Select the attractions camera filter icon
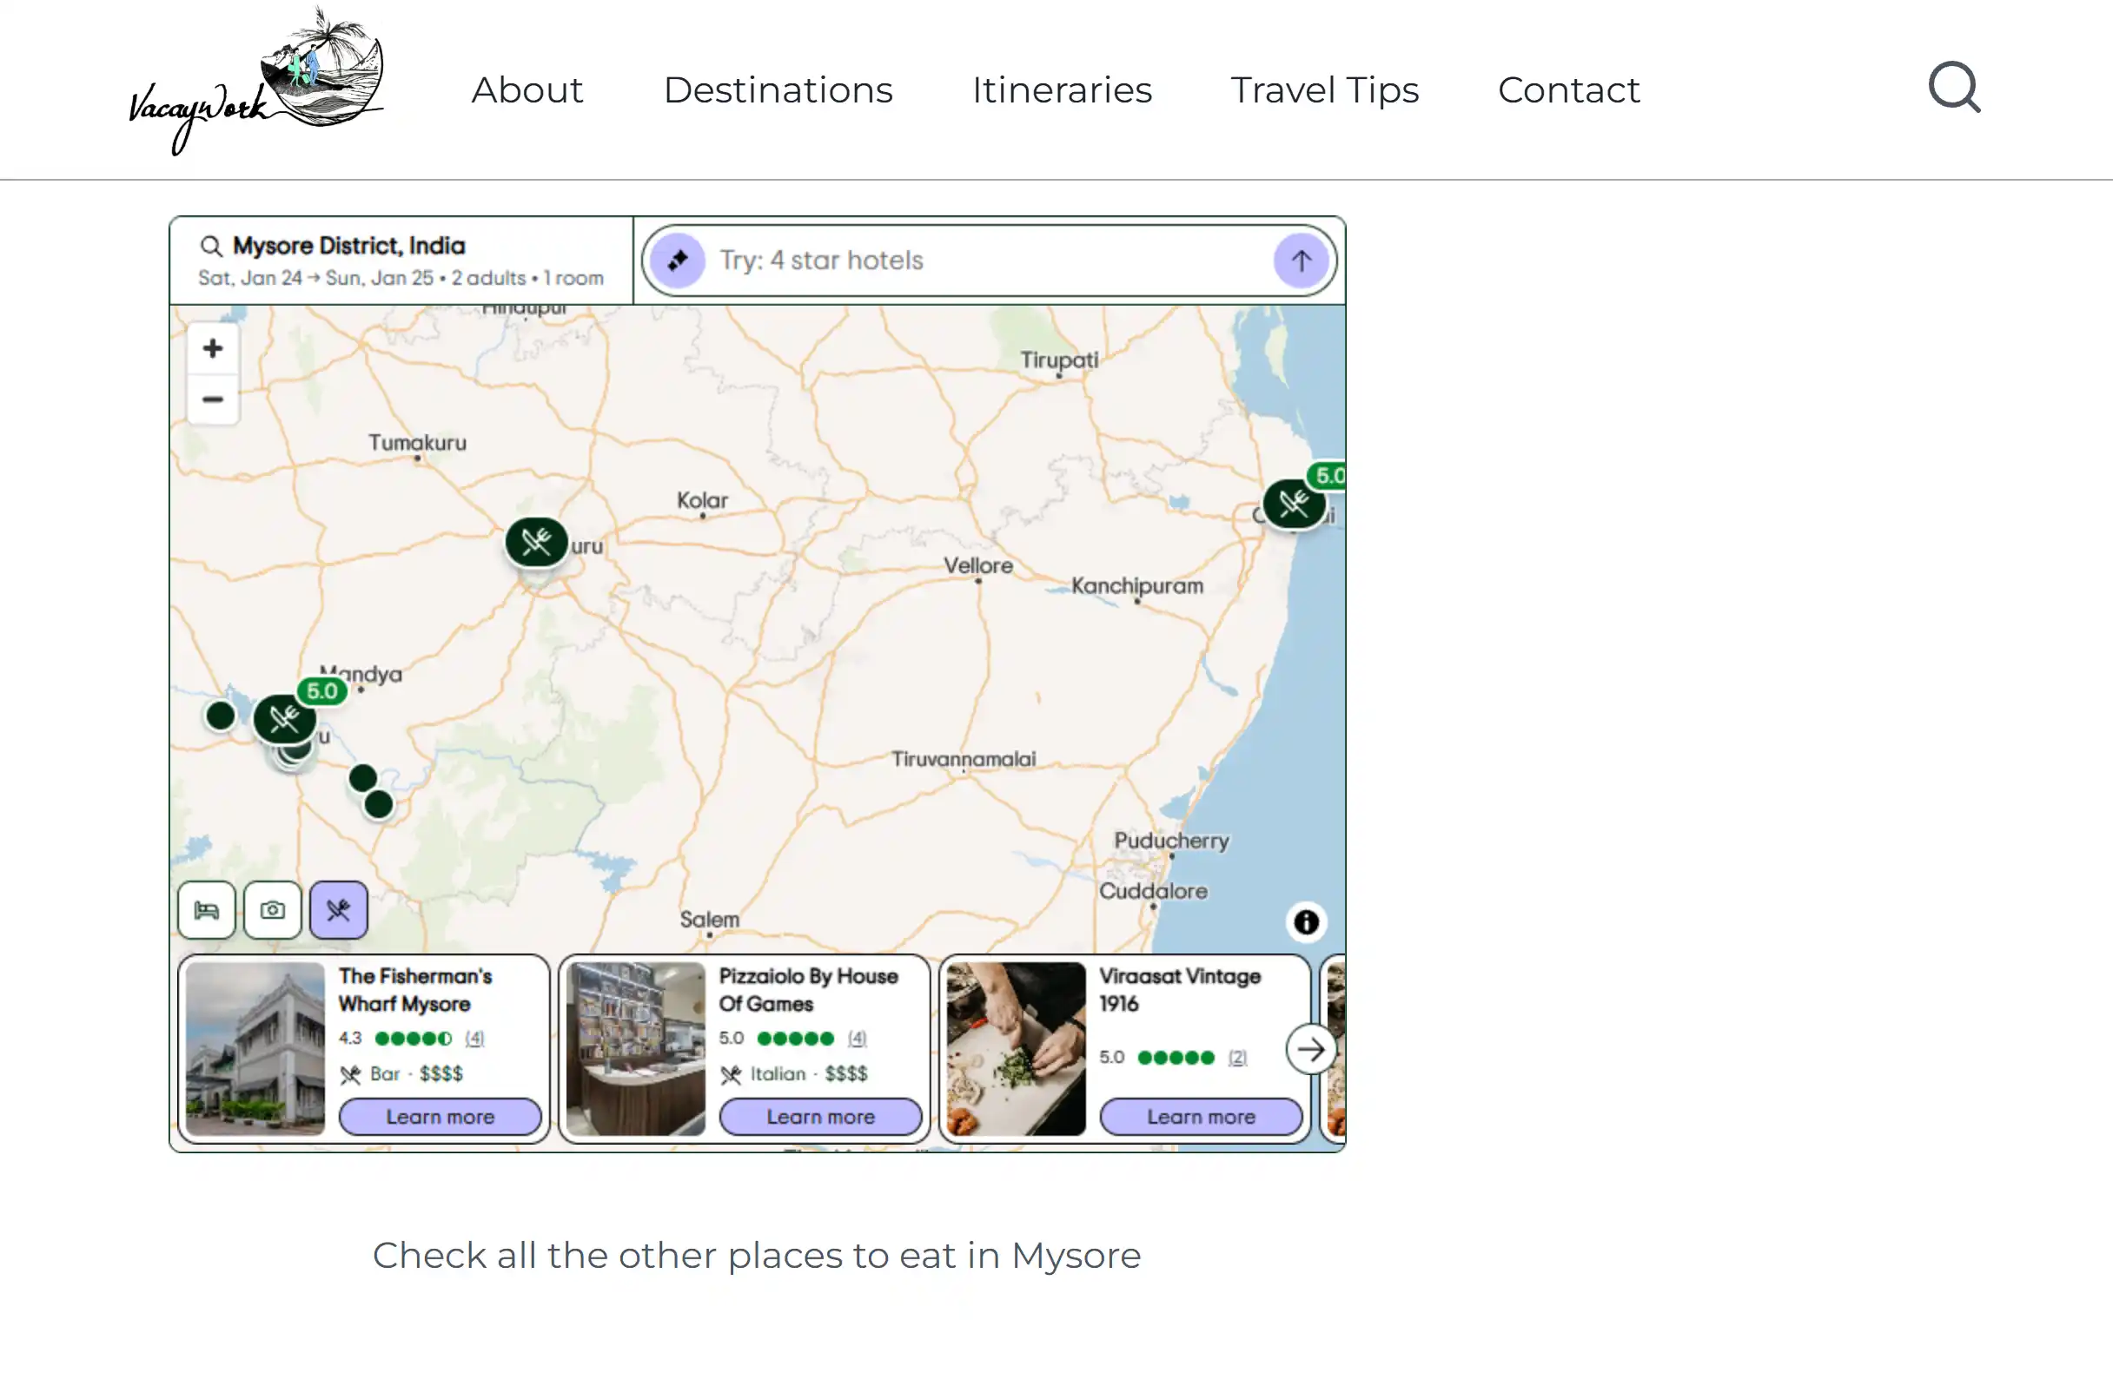The width and height of the screenshot is (2113, 1386). click(x=272, y=909)
